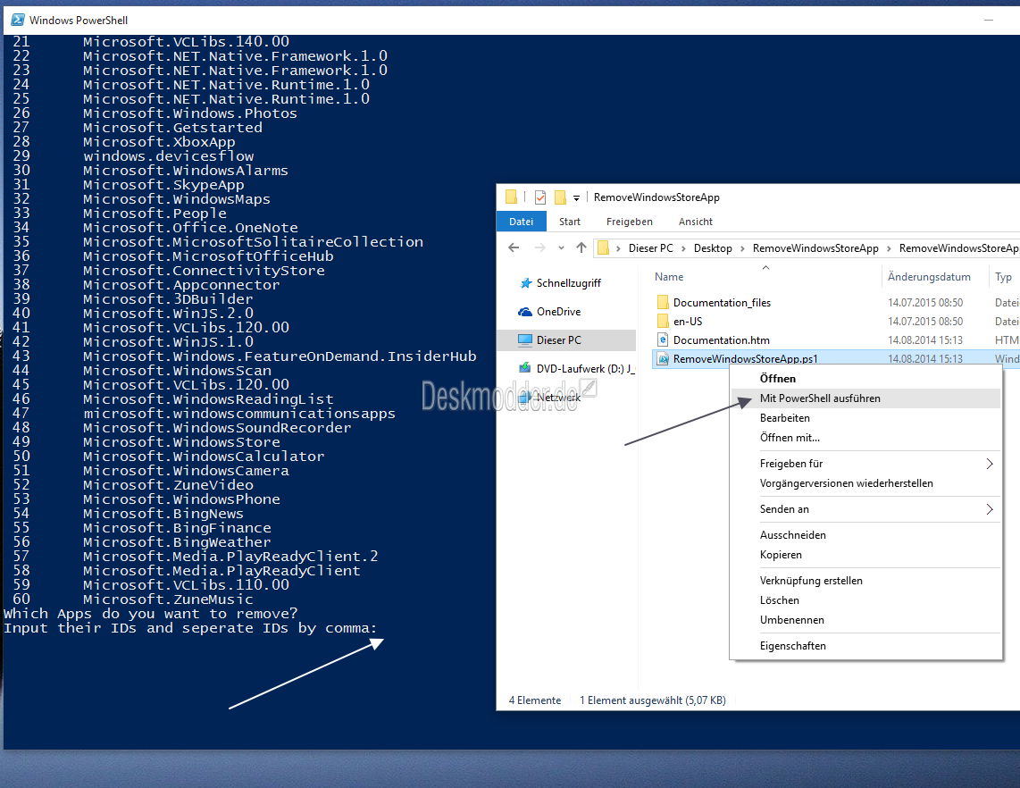
Task: Expand the chevron after Desktop breadcrumb
Action: (x=742, y=247)
